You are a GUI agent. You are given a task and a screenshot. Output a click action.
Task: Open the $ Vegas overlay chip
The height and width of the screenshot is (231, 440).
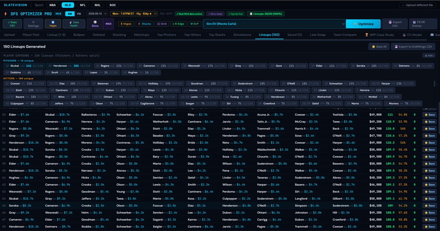(x=126, y=24)
